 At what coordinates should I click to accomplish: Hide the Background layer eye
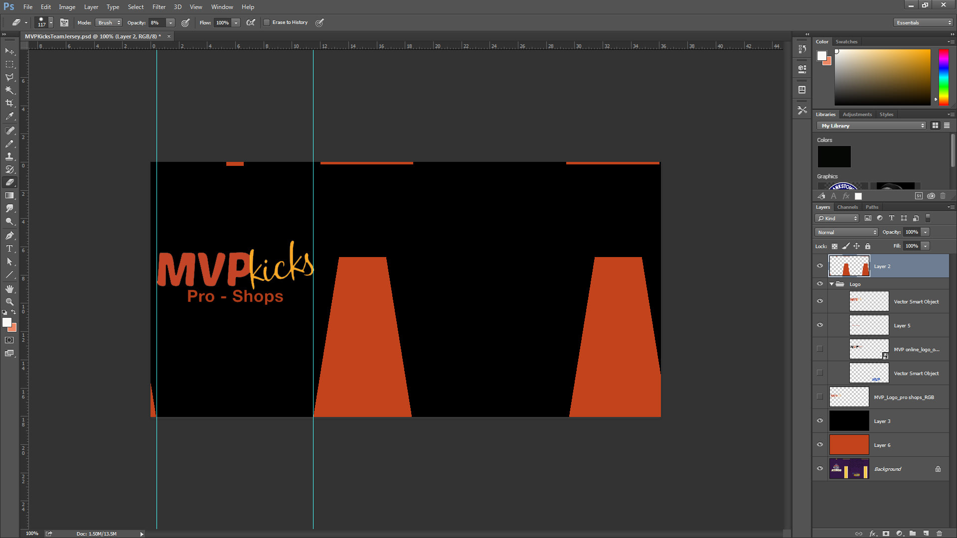(x=820, y=468)
